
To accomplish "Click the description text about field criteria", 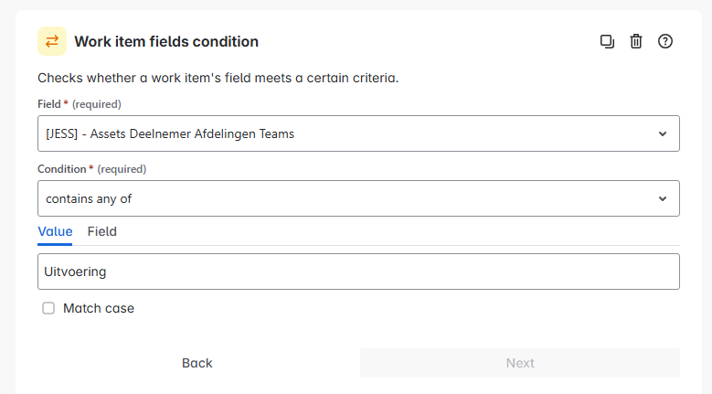I will (218, 78).
